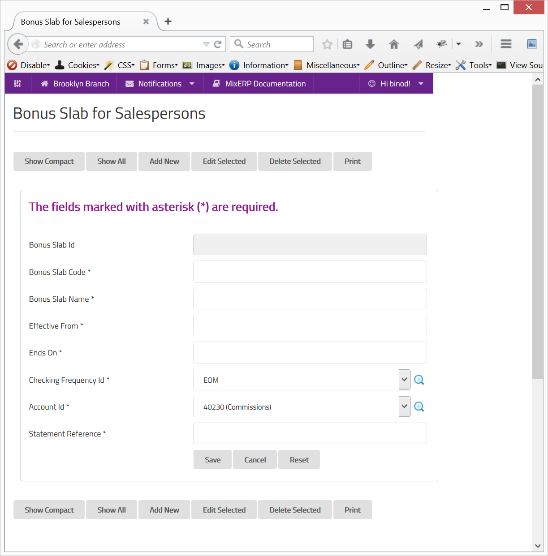Open Brooklyn Branch home link
The height and width of the screenshot is (556, 548).
pos(74,84)
